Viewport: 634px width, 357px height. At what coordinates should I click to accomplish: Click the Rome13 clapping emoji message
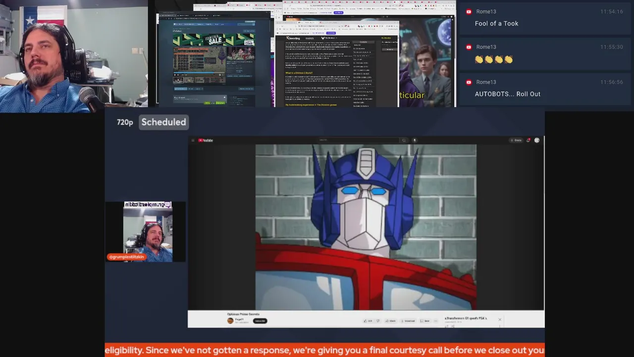click(493, 59)
